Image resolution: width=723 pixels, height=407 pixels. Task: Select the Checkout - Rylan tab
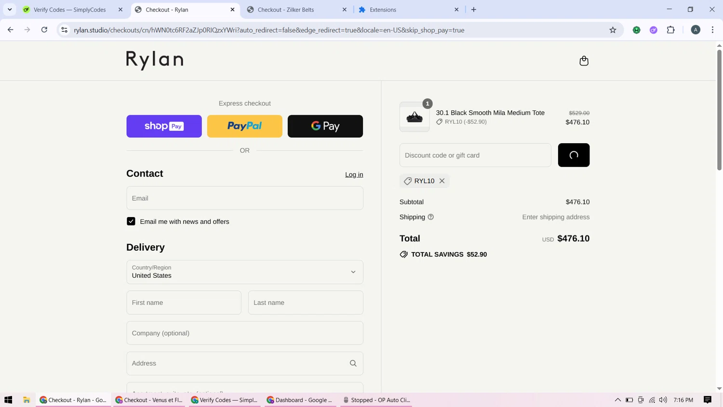tap(167, 10)
